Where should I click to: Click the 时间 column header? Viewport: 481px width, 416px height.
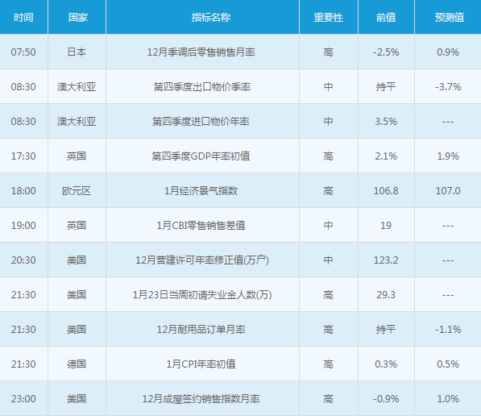point(23,17)
